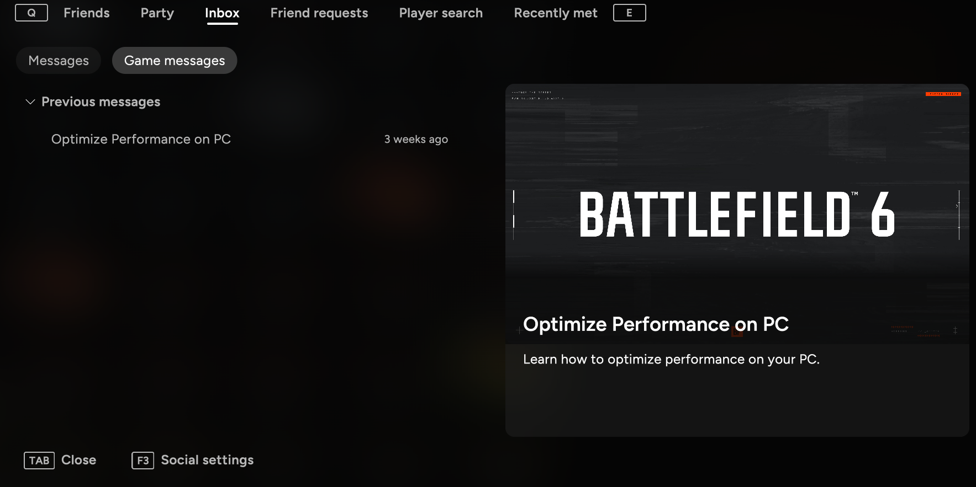View the Recently met tab

point(555,13)
